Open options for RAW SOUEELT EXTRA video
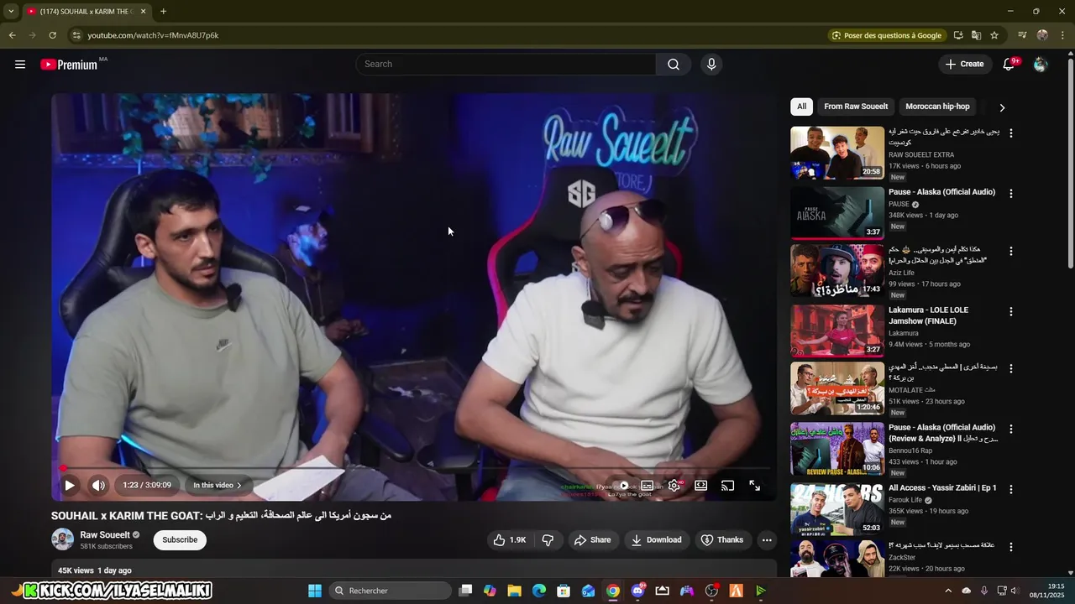Viewport: 1075px width, 604px height. click(1011, 133)
